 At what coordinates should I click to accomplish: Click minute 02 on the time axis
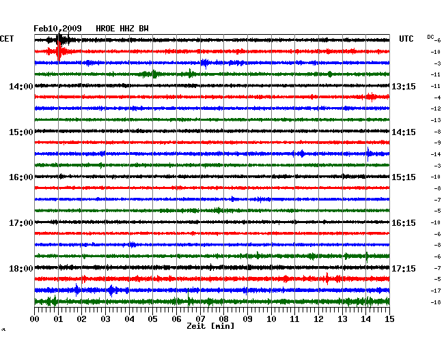pos(81,319)
